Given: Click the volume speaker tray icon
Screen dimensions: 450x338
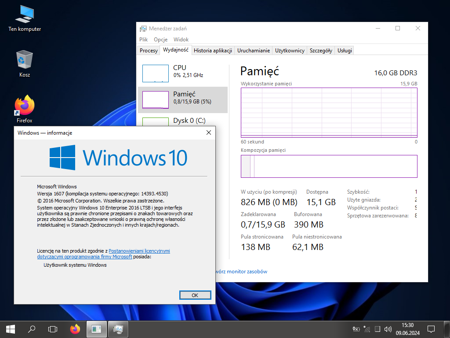Looking at the screenshot, I should (388, 329).
